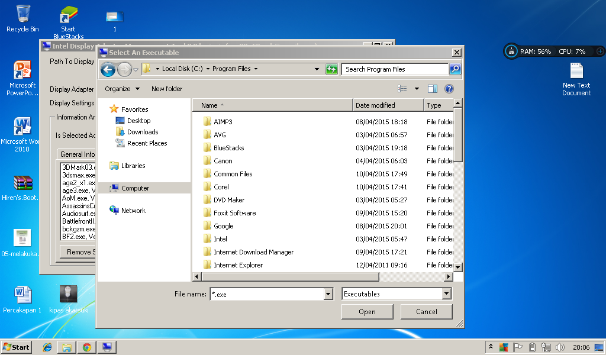
Task: Select Microsoft PowerPoint desktop shortcut
Action: [22, 78]
